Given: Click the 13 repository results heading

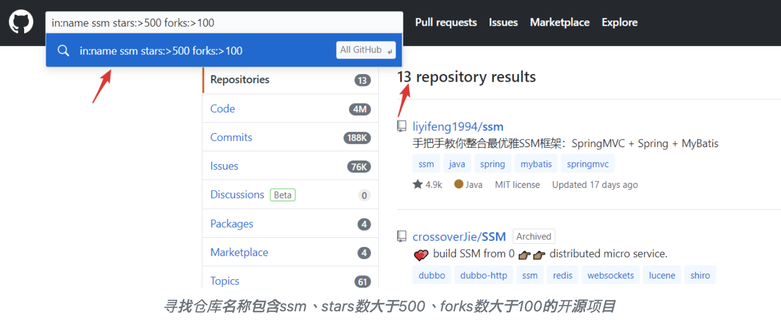Looking at the screenshot, I should 466,77.
